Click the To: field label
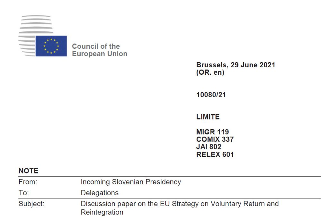The height and width of the screenshot is (219, 329). (x=24, y=193)
